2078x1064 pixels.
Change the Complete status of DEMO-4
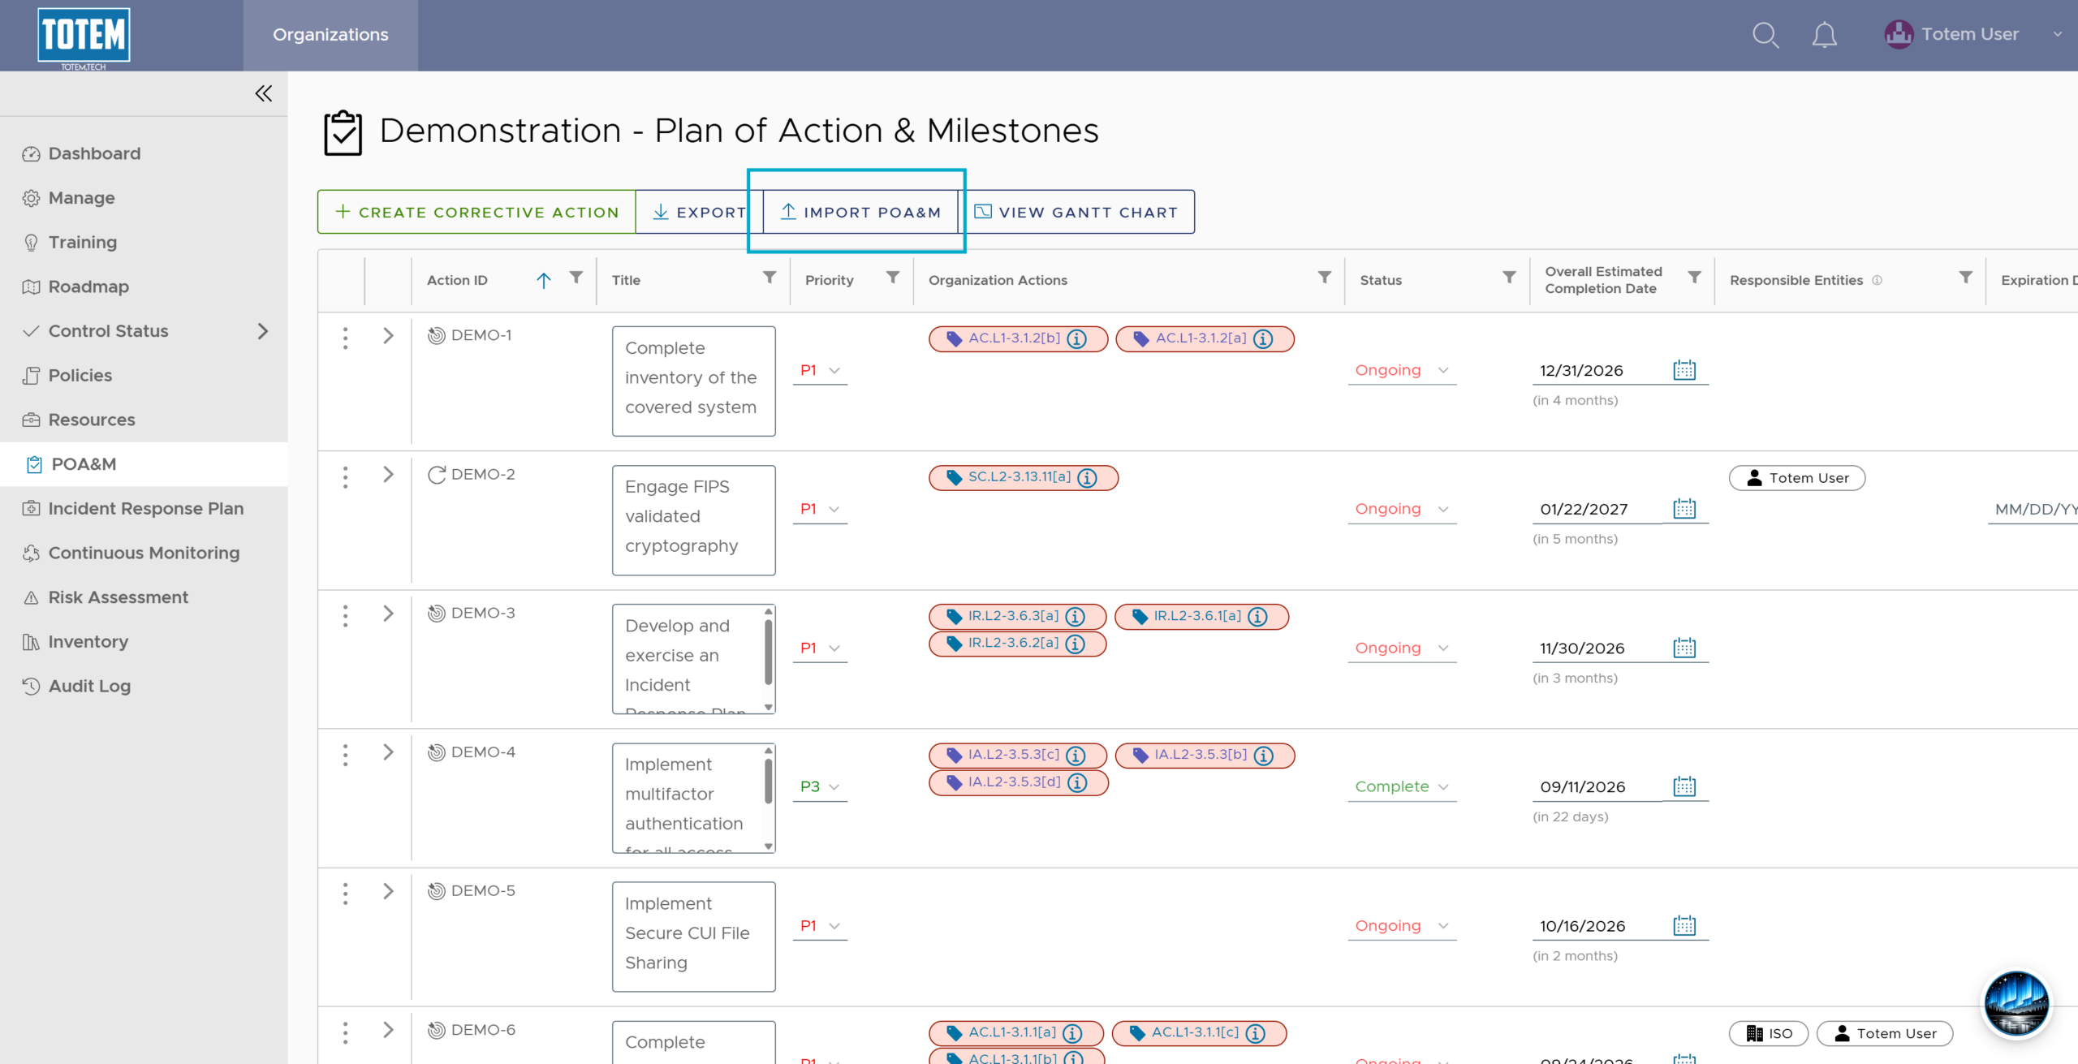click(1402, 786)
